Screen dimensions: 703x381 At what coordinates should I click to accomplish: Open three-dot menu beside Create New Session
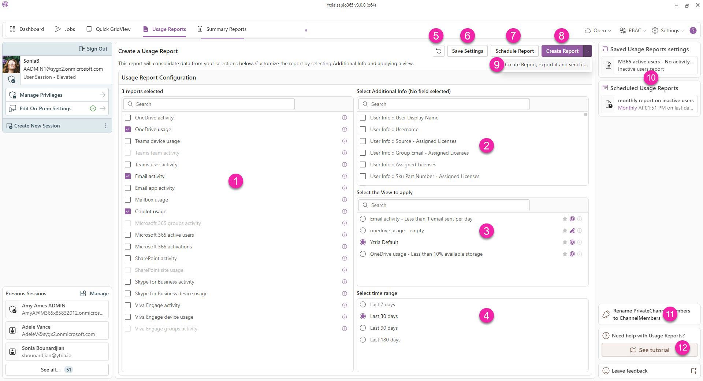[x=106, y=126]
